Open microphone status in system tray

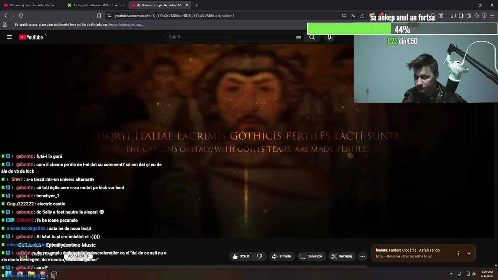(x=459, y=274)
